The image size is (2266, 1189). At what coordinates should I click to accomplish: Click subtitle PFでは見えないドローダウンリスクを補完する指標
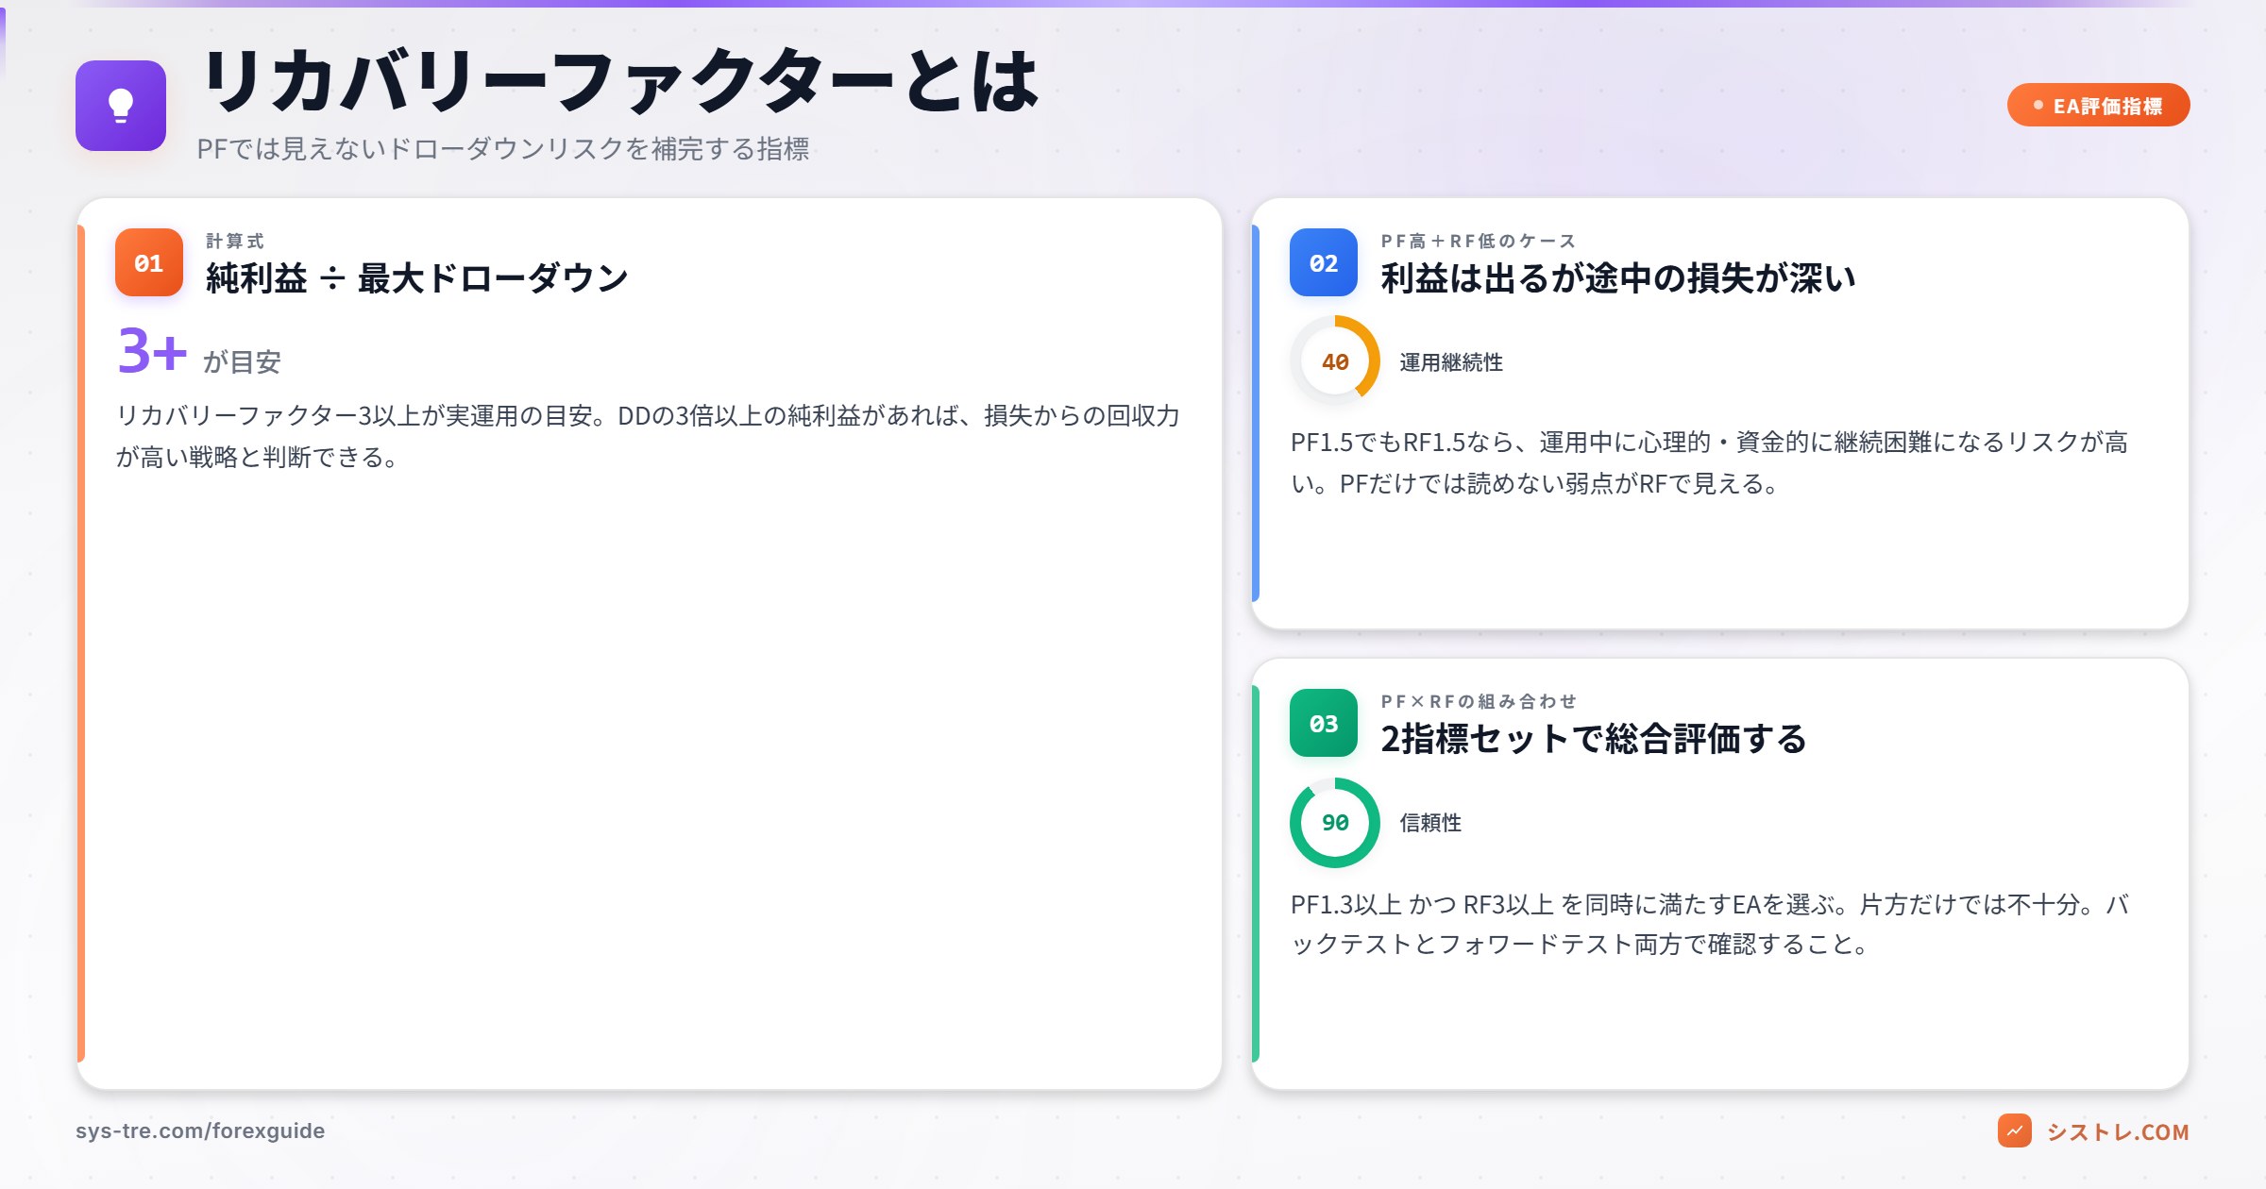pyautogui.click(x=503, y=149)
